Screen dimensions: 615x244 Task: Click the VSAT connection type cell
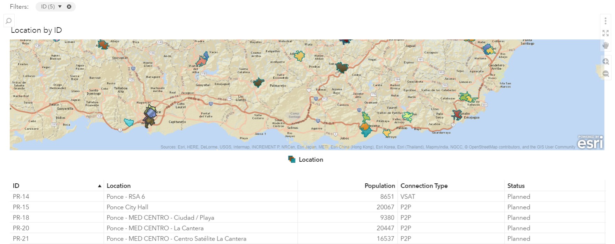tap(451, 197)
